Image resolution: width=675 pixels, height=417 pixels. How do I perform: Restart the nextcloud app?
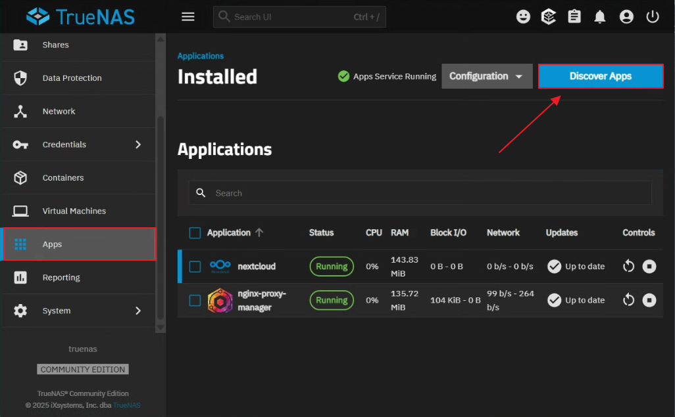628,266
